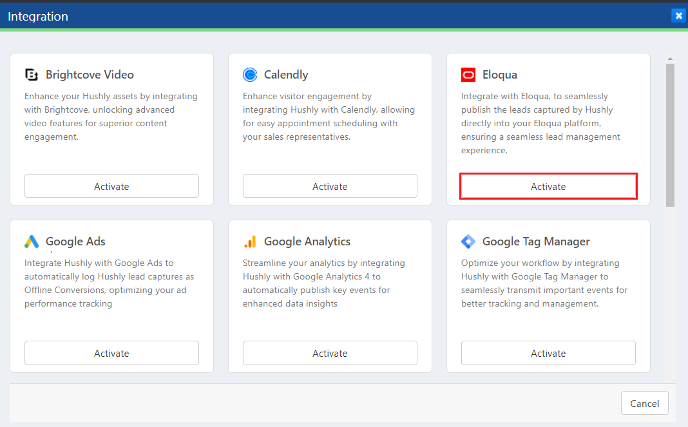Click the Eloqua heading
The height and width of the screenshot is (427, 688).
coord(500,75)
